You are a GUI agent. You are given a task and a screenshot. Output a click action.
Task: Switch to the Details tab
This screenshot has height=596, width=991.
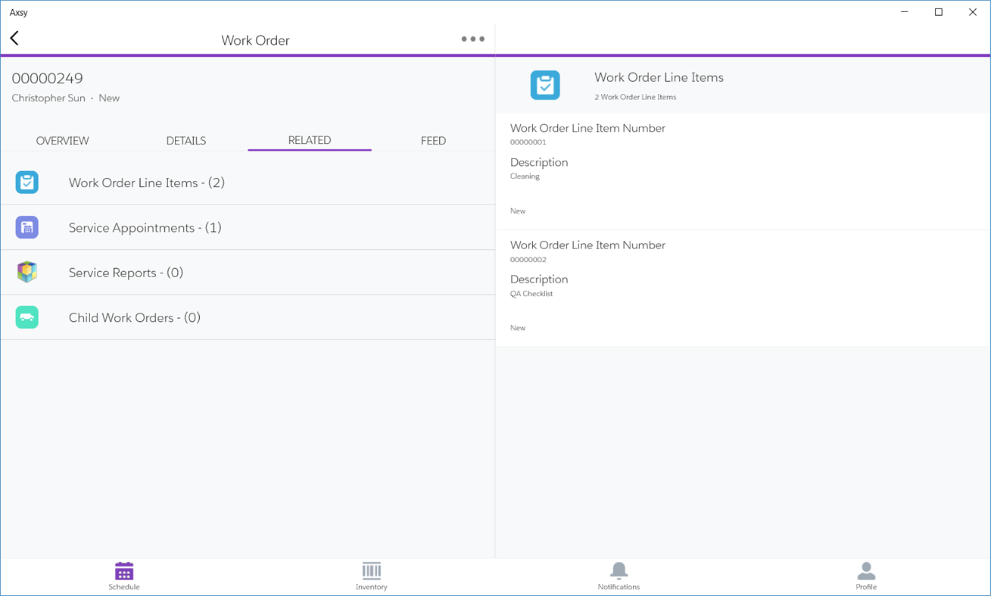(185, 140)
